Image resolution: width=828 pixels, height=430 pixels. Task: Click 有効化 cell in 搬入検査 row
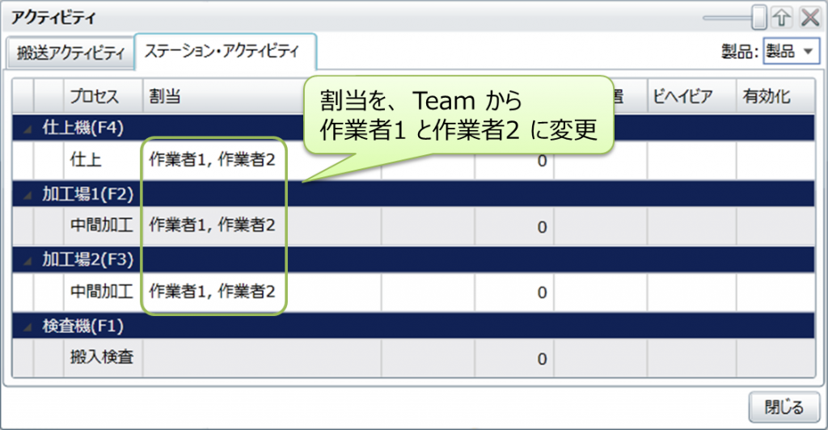click(771, 358)
